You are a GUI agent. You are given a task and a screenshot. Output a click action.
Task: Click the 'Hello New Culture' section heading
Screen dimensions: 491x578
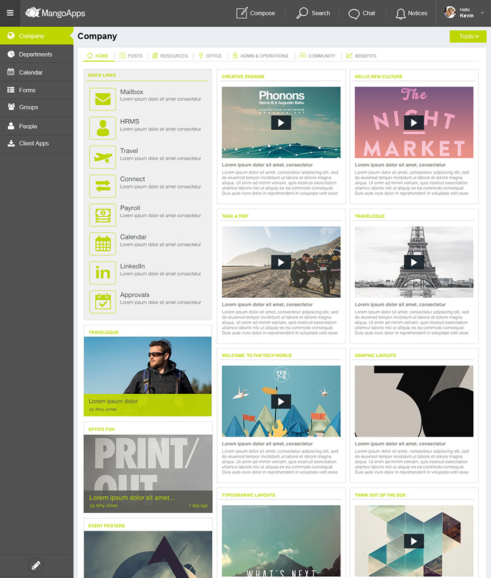point(378,77)
